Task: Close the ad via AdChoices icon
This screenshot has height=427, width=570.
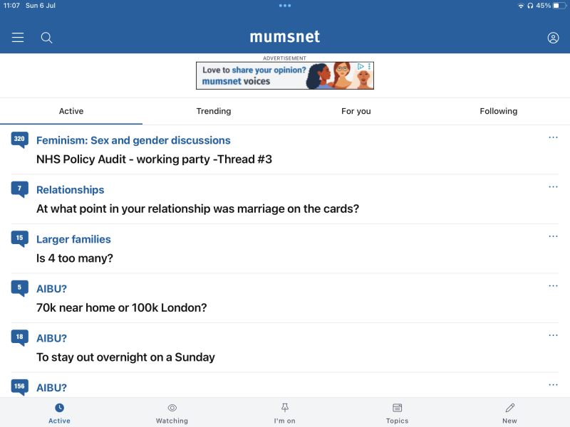Action: 361,66
